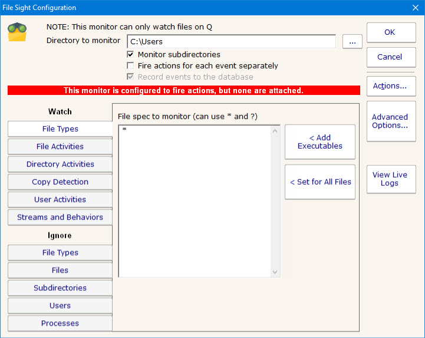Click the browse directory ellipsis button
Screen dimensions: 425x338
[352, 42]
